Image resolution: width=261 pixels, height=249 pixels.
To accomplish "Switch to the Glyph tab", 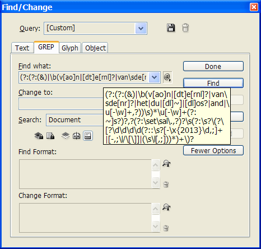I will click(70, 48).
